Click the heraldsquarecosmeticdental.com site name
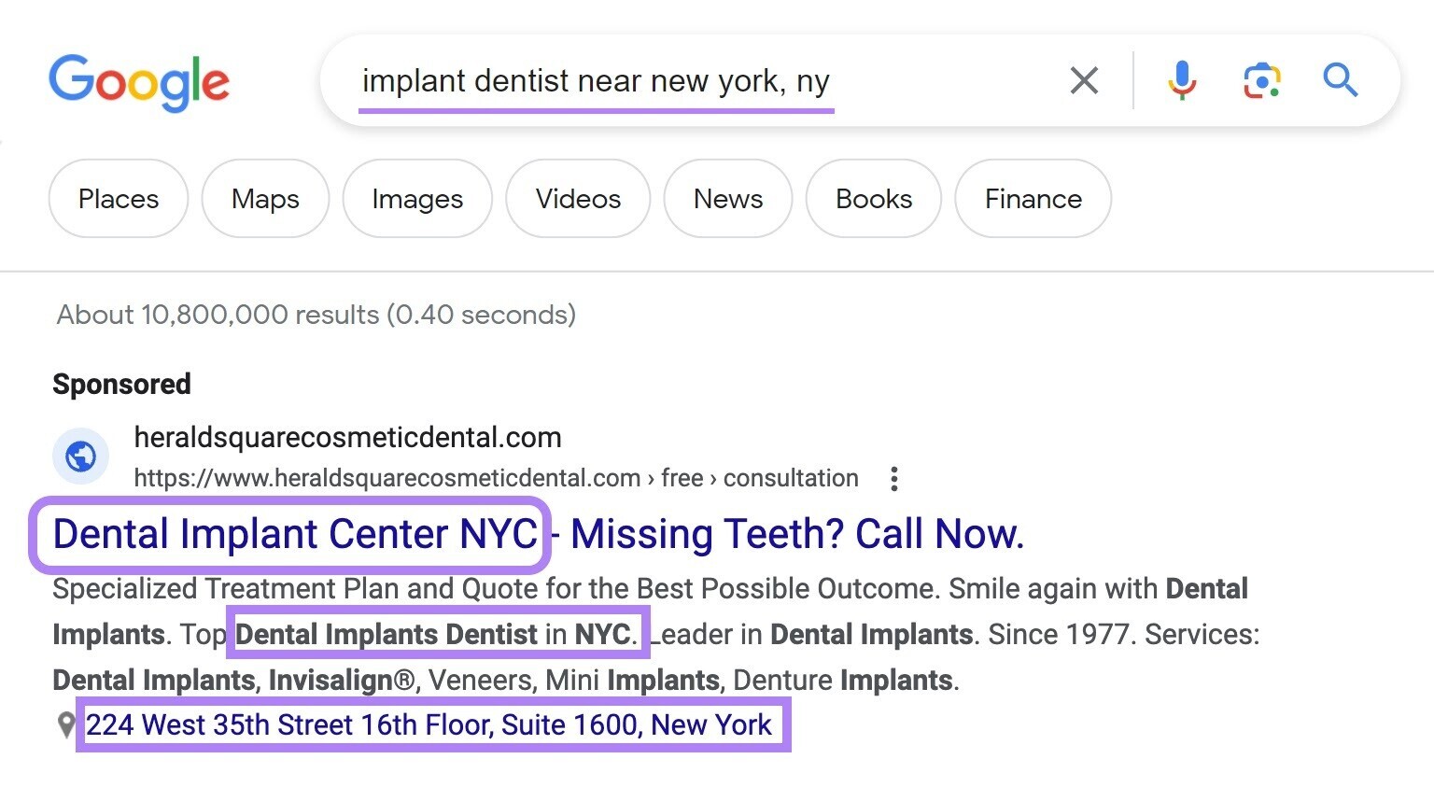The width and height of the screenshot is (1434, 801). (348, 437)
